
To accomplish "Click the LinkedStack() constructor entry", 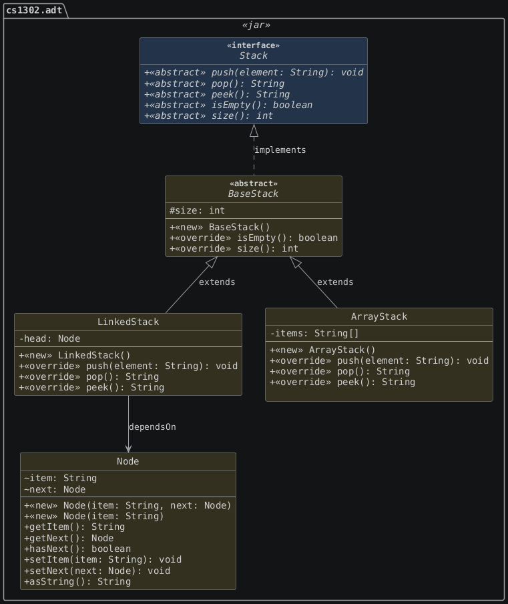I will pyautogui.click(x=75, y=355).
